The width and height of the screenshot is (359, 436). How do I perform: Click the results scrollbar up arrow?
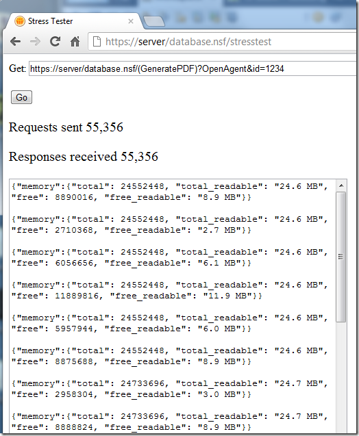tap(341, 185)
